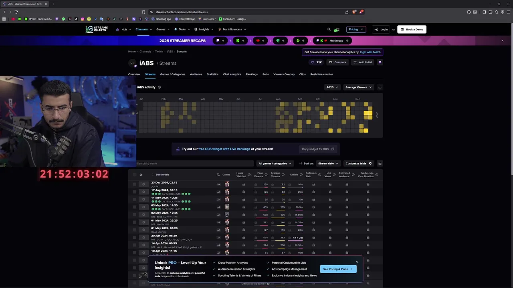Switch to the Audience tab

point(196,74)
